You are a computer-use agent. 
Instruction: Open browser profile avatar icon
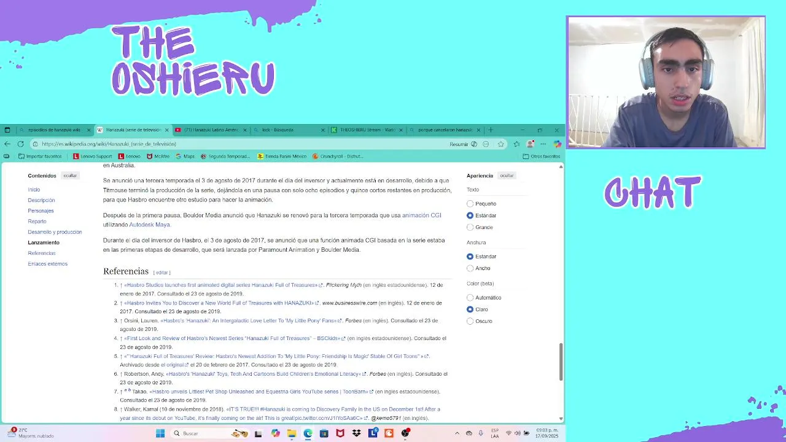tap(530, 144)
